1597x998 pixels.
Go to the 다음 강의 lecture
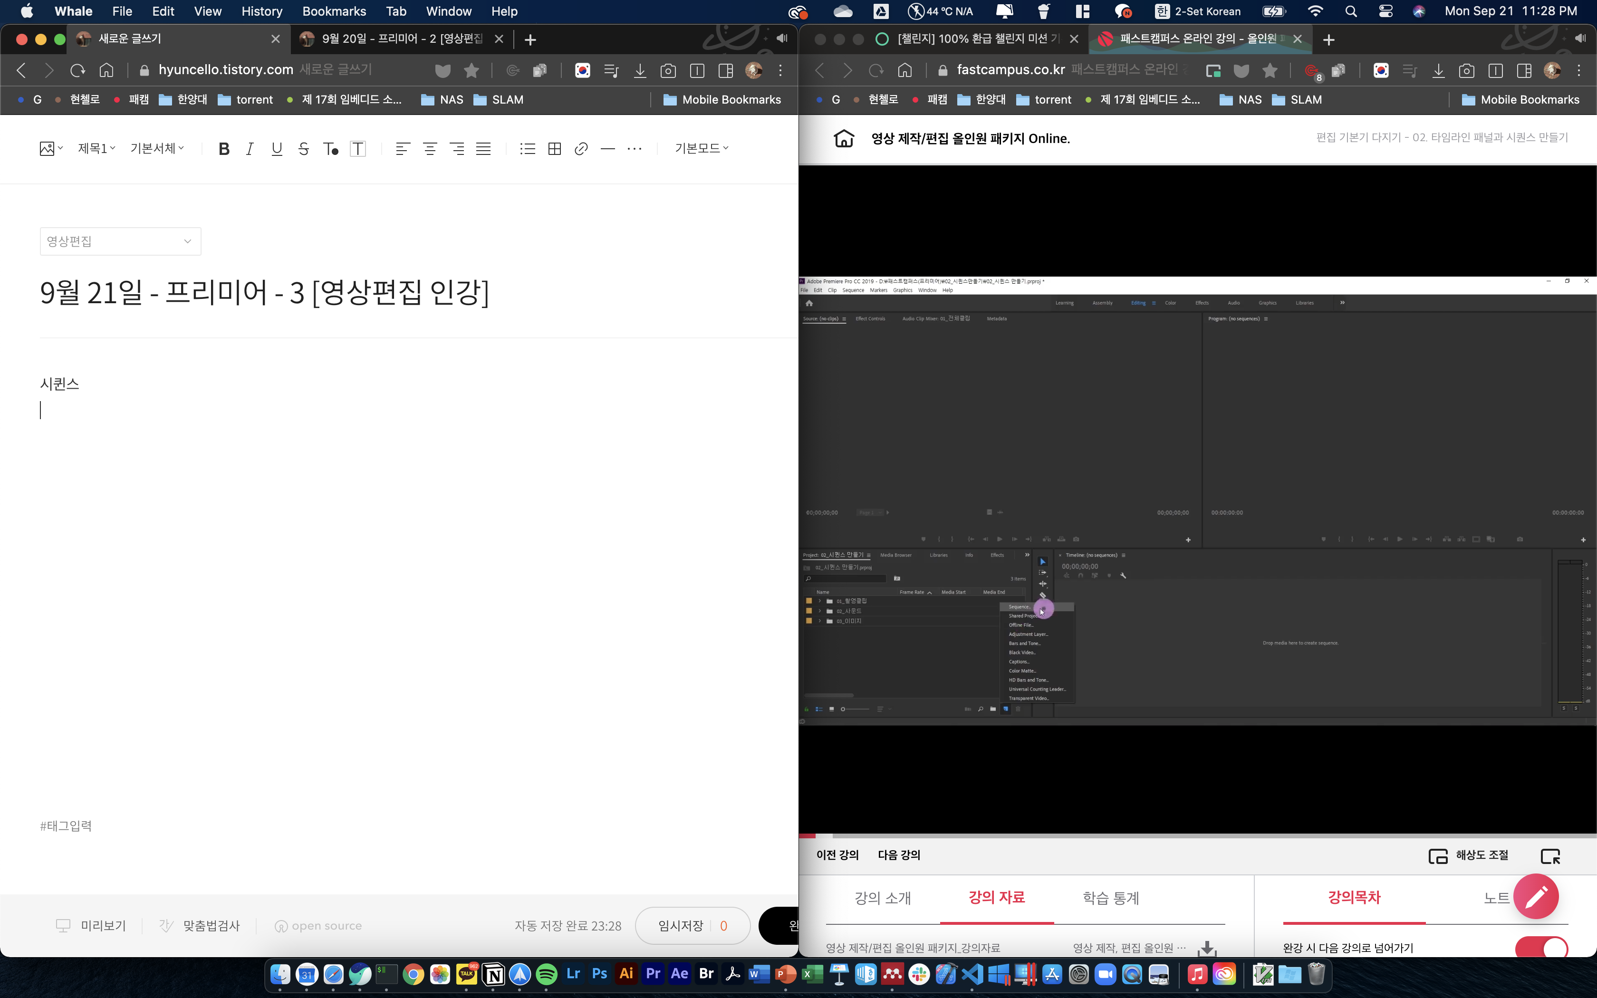pos(899,855)
